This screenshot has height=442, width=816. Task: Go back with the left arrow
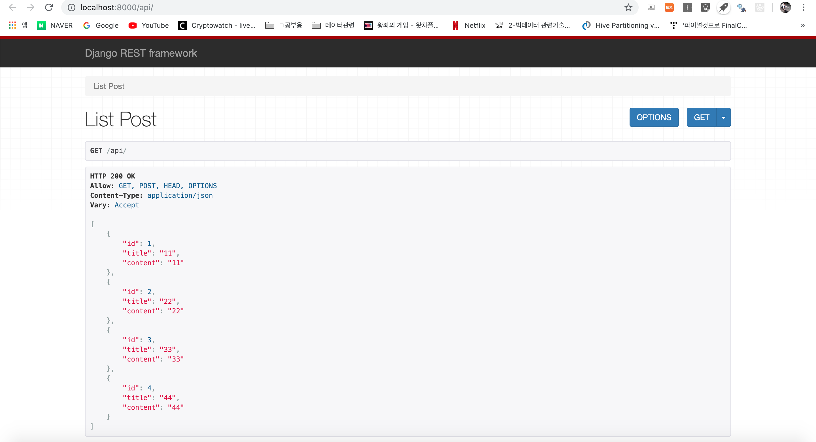click(x=12, y=7)
